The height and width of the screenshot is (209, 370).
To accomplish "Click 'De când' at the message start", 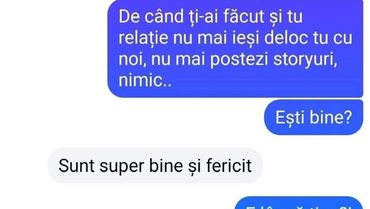I will tap(145, 17).
